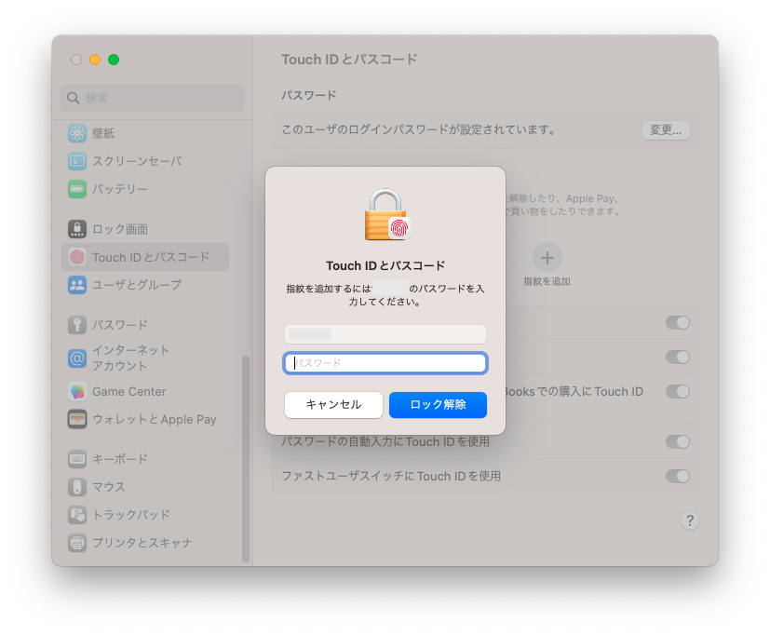The width and height of the screenshot is (770, 635).
Task: Select ユーザとグループ sidebar label
Action: pyautogui.click(x=137, y=285)
